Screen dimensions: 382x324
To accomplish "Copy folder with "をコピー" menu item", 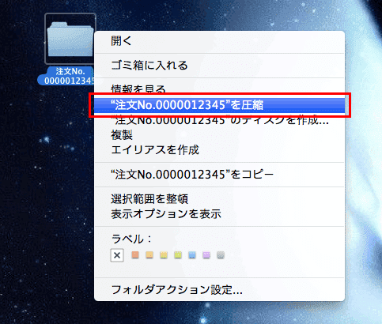I will (x=219, y=175).
